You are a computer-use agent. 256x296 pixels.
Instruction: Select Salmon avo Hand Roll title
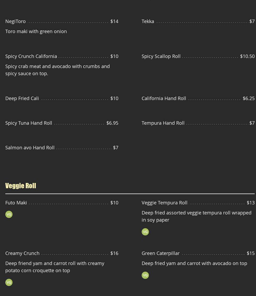tap(30, 147)
